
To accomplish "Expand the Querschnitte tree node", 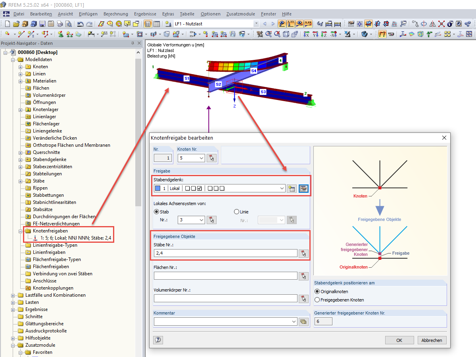I will click(x=21, y=152).
